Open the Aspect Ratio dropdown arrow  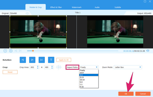tap(97, 67)
